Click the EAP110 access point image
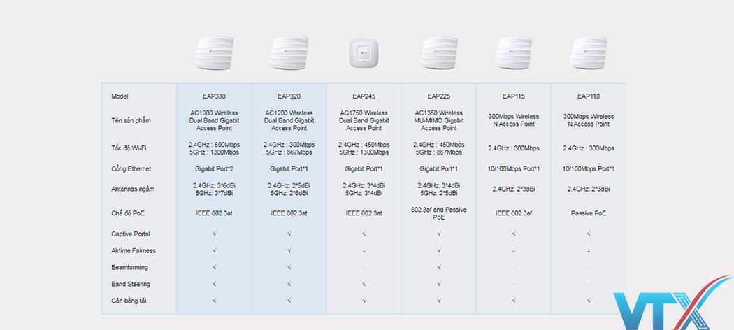The width and height of the screenshot is (734, 330). coord(589,54)
